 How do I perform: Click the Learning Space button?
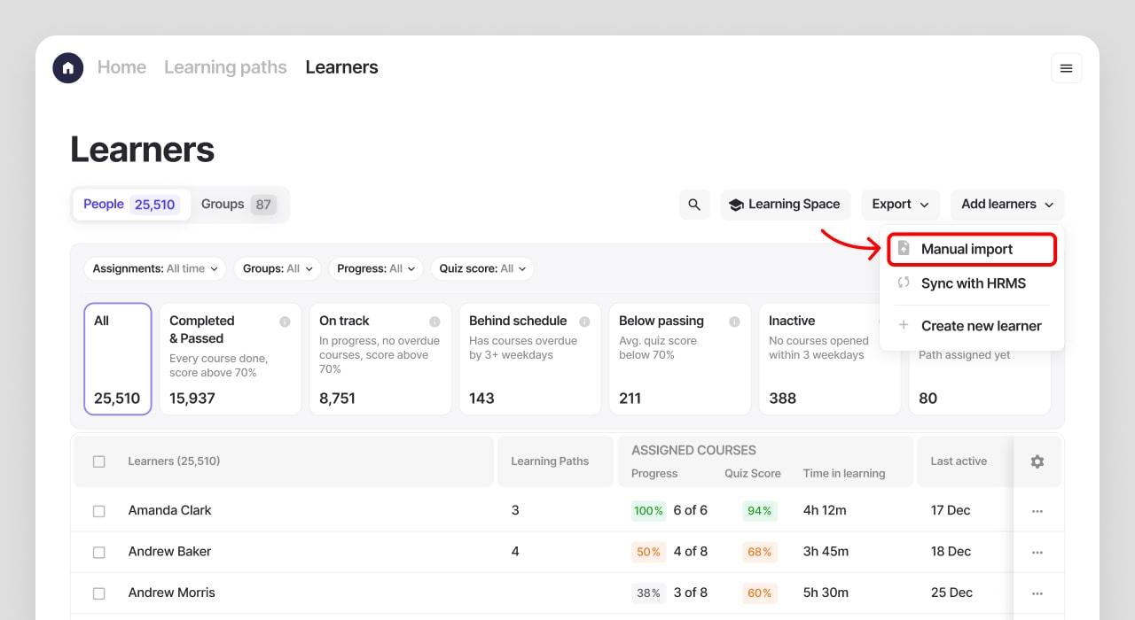point(786,205)
